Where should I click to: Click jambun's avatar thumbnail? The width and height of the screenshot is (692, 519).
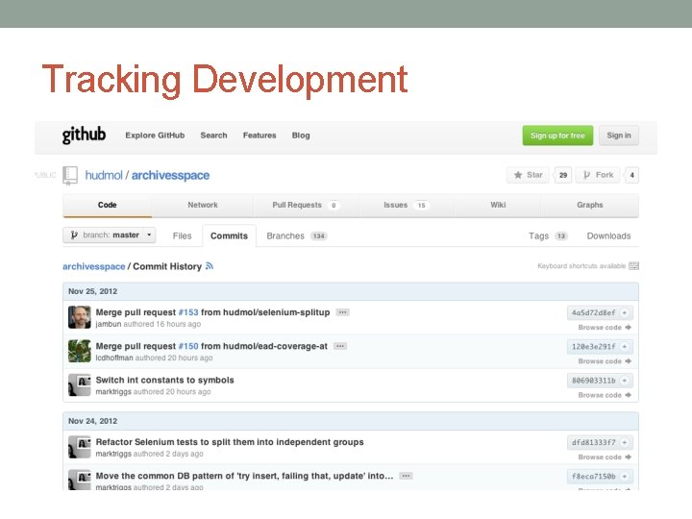tap(80, 317)
